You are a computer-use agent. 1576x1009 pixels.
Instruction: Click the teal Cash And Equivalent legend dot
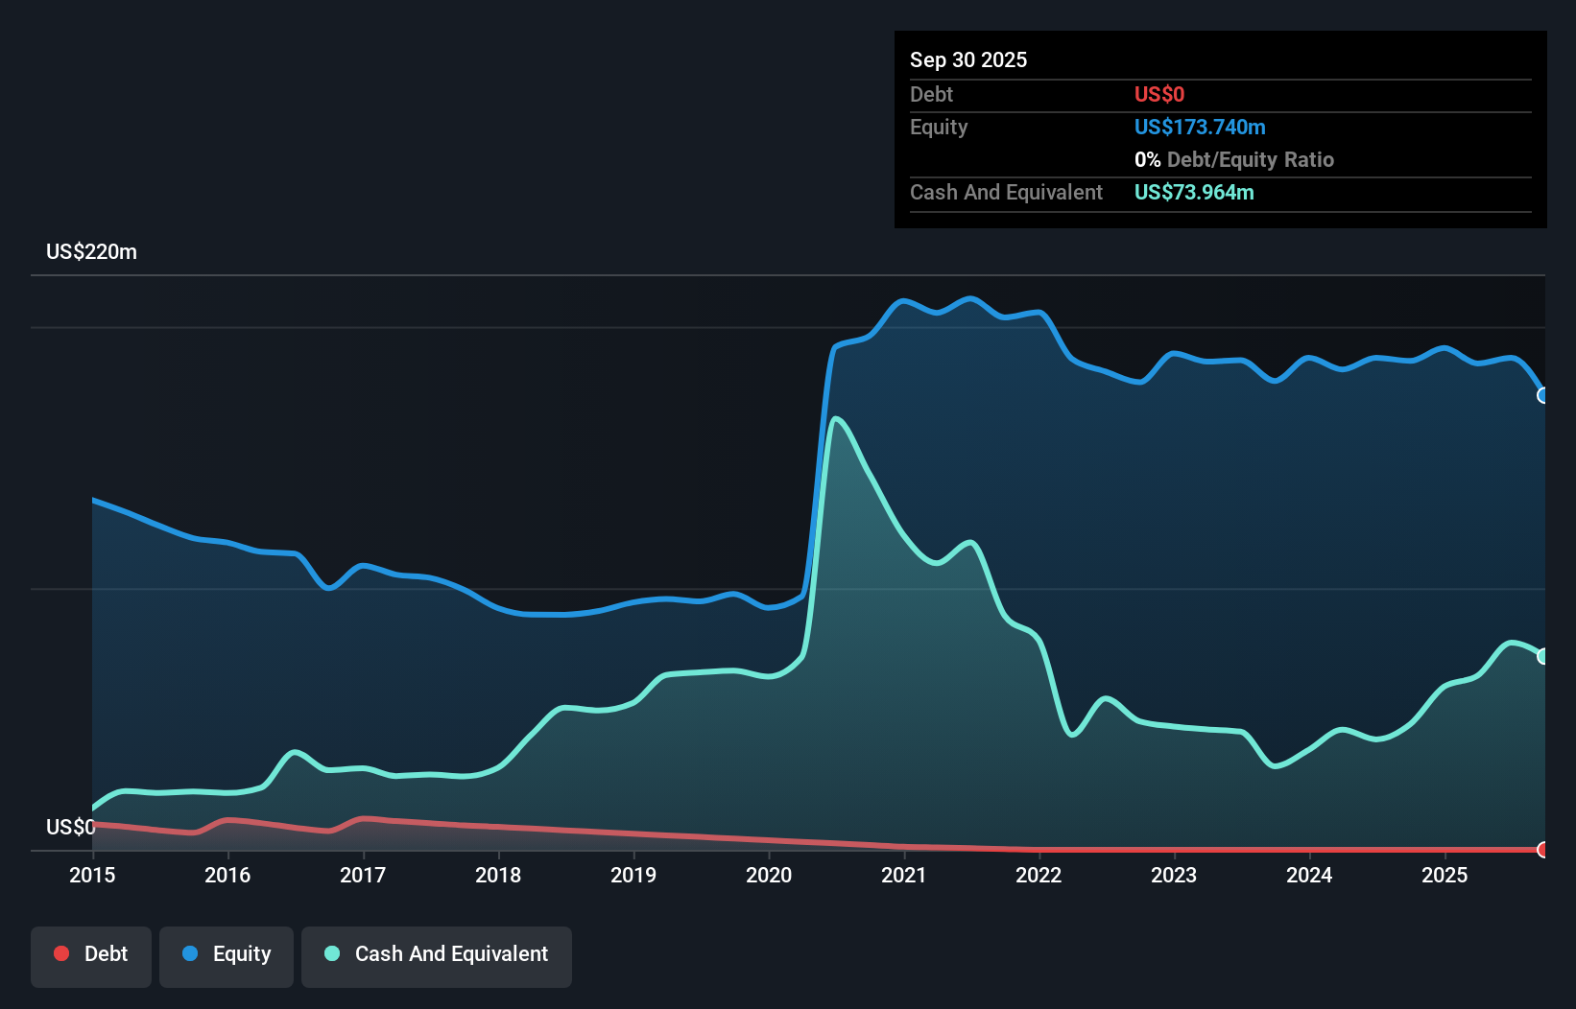pos(331,953)
